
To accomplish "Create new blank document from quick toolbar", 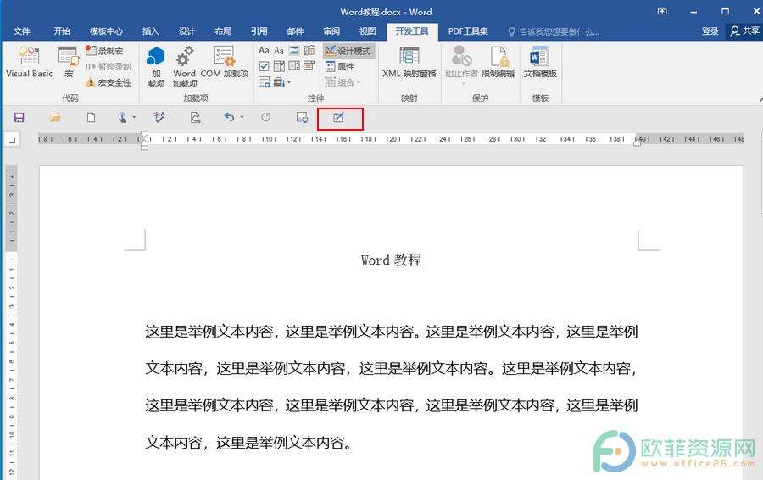I will (x=91, y=117).
